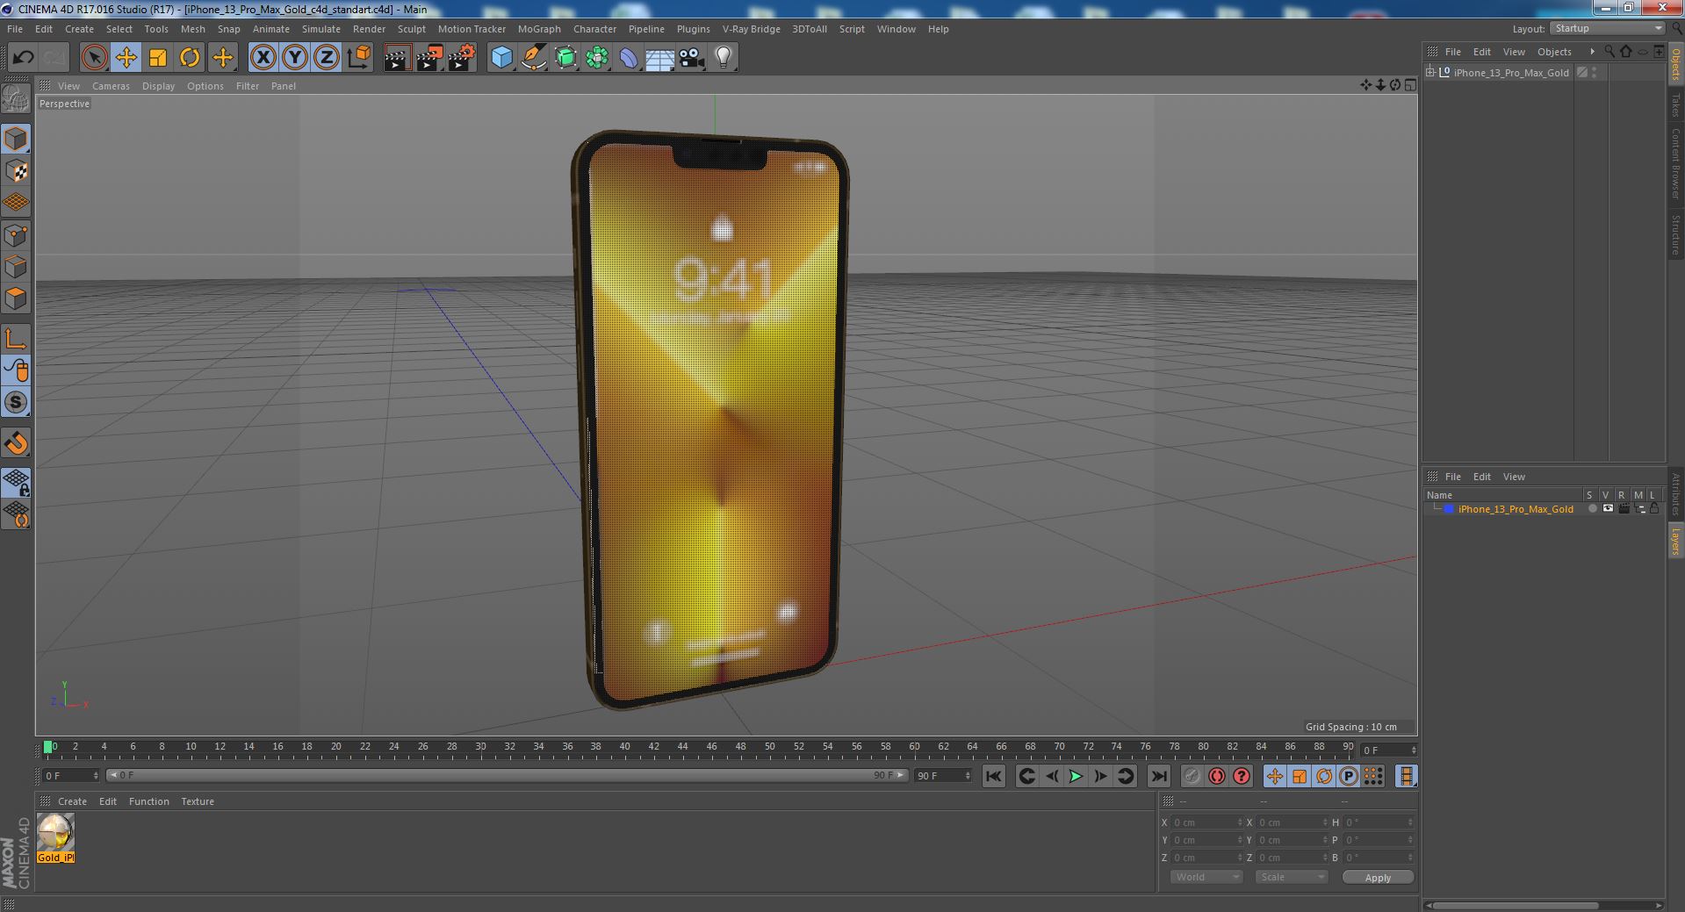Add an Array modeling object

tap(597, 58)
